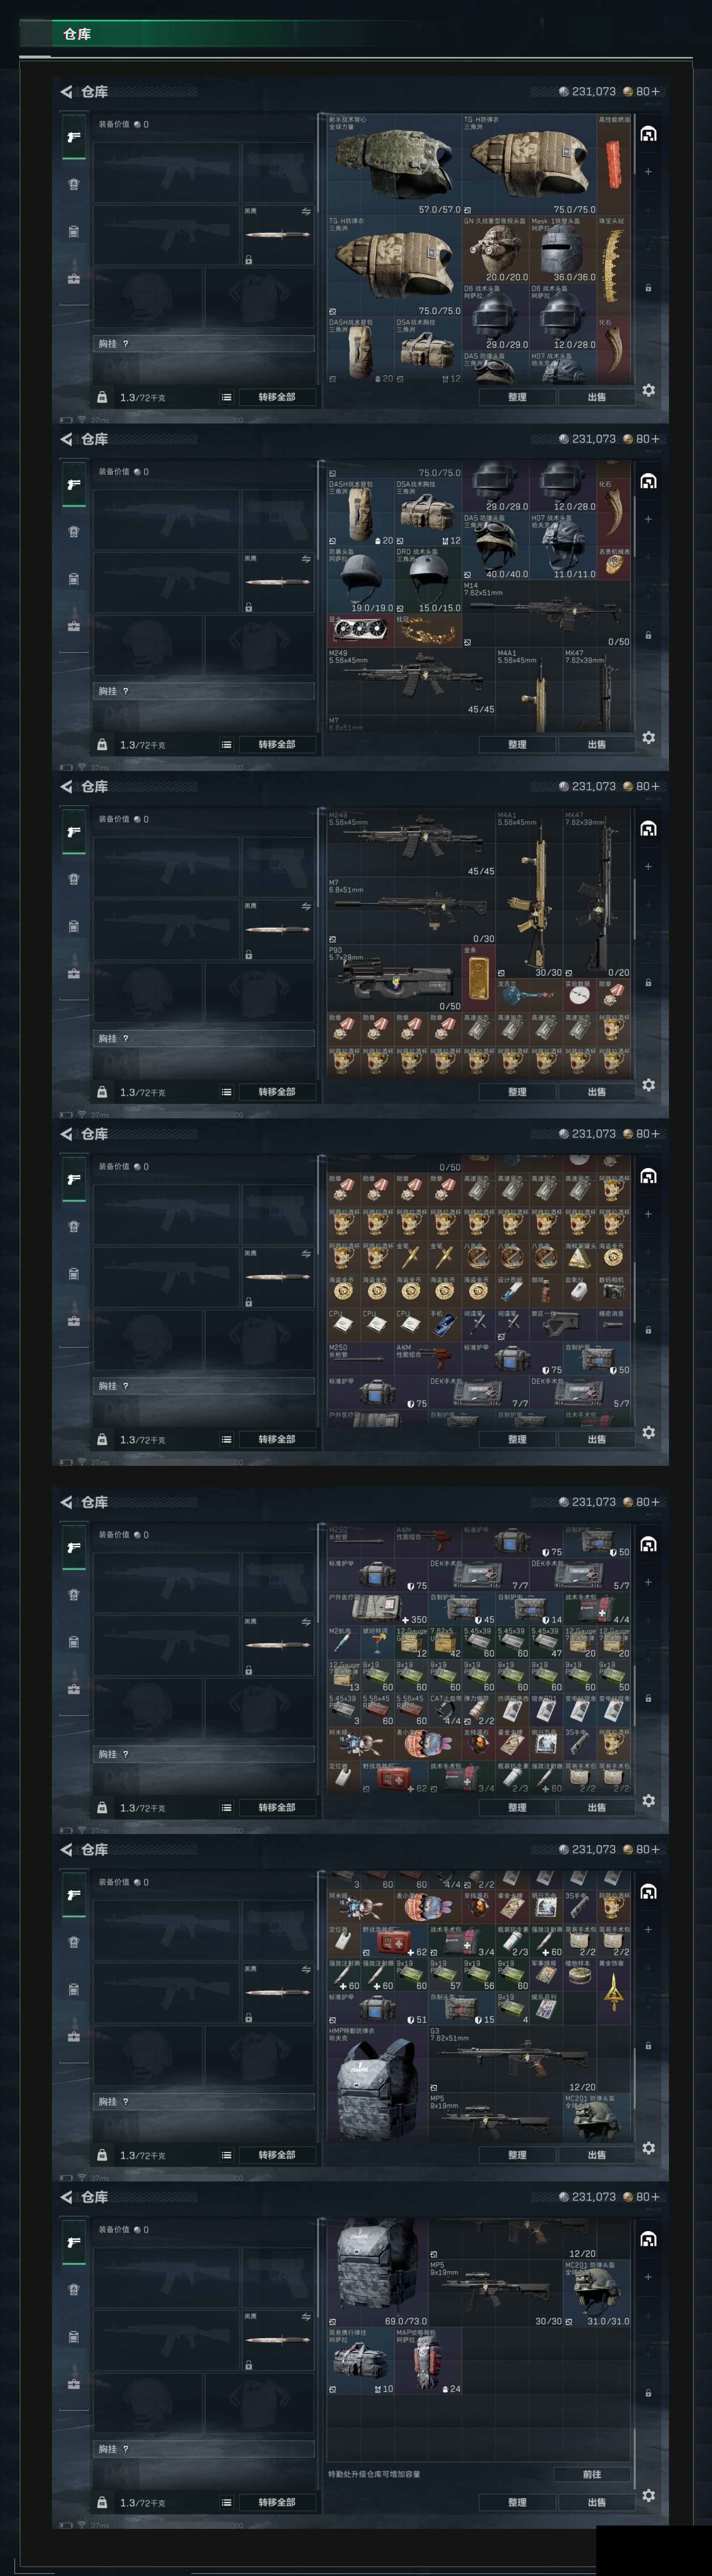Select the graphics card item

[360, 630]
